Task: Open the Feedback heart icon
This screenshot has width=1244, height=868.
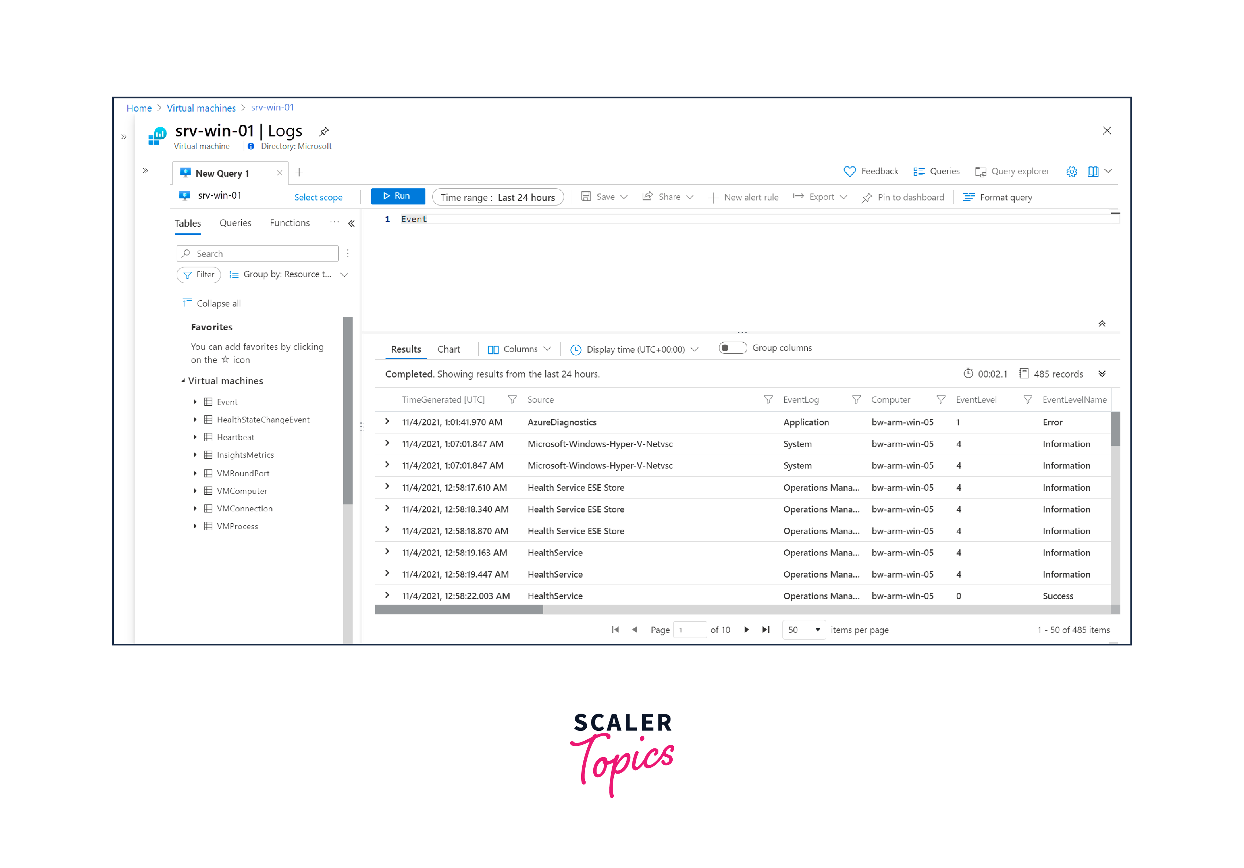Action: point(849,172)
